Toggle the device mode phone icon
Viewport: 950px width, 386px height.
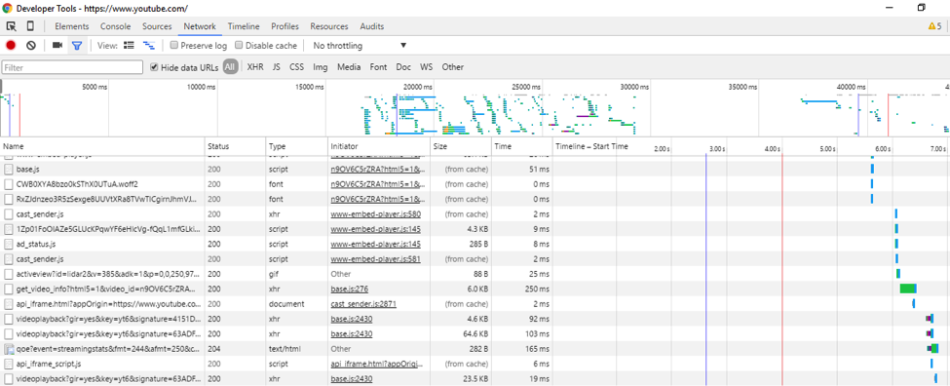click(x=30, y=26)
